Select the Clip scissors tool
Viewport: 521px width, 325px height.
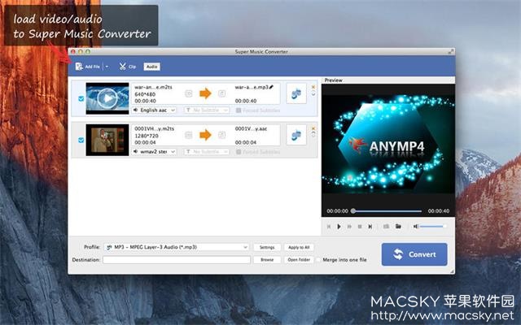[123, 67]
